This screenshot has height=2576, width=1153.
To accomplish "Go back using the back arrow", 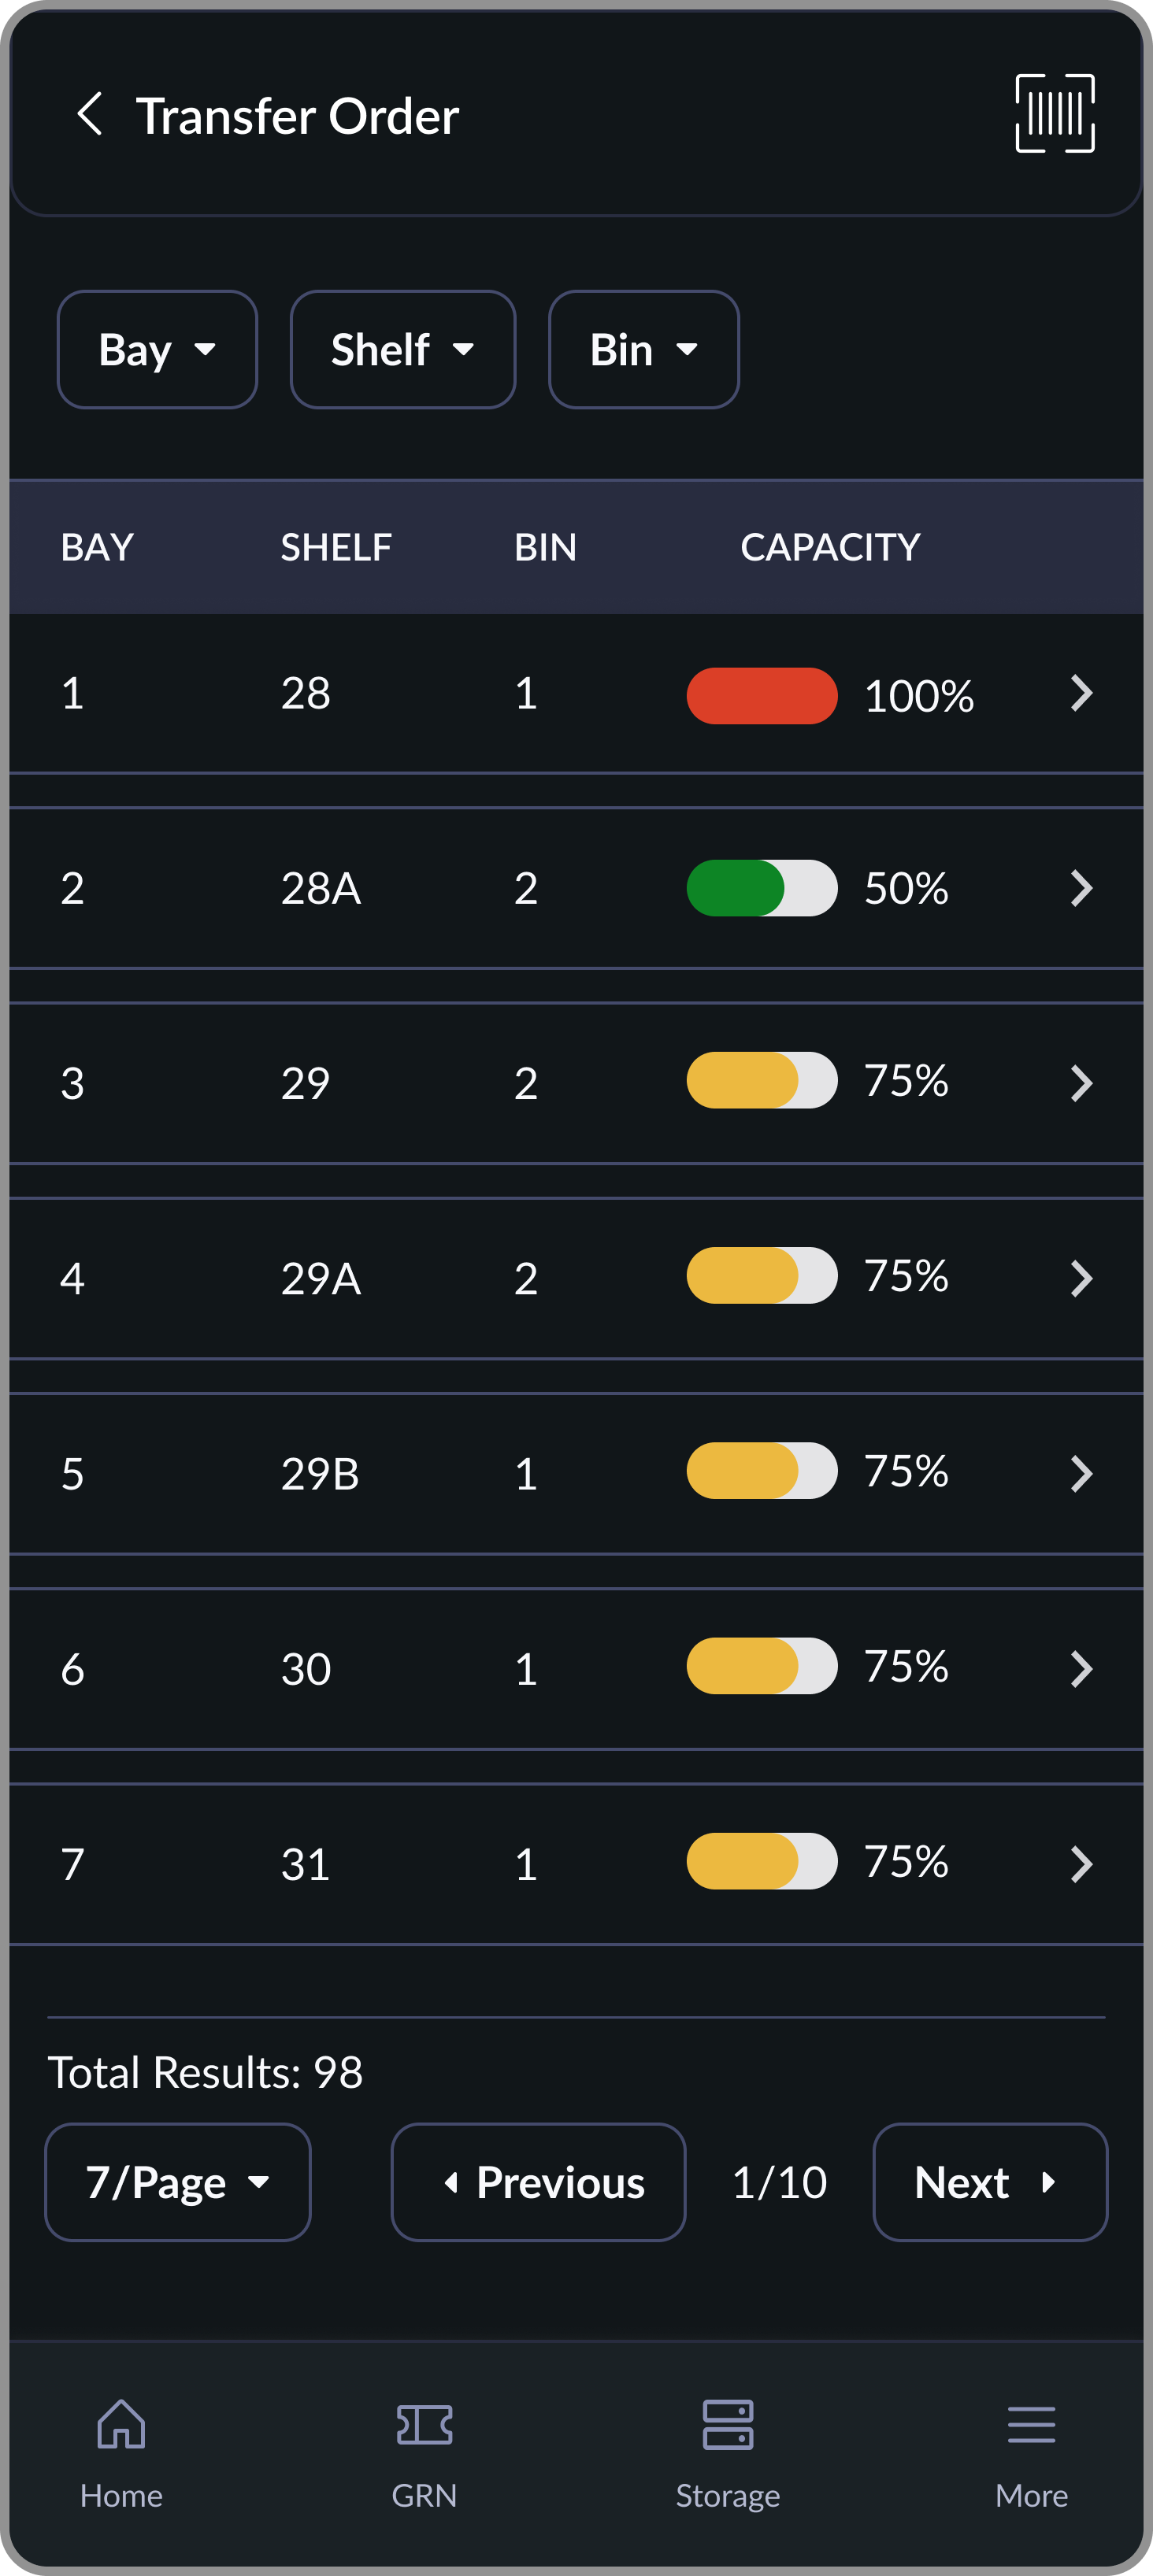I will pos(90,114).
